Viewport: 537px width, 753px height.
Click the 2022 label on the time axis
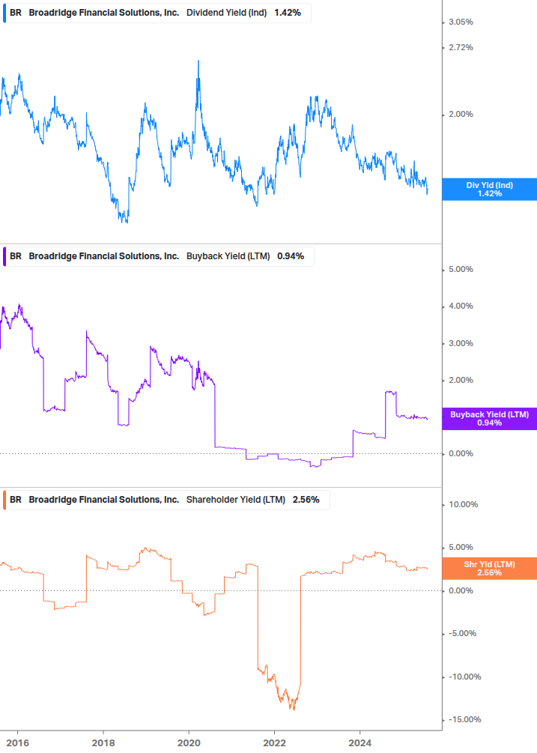275,743
